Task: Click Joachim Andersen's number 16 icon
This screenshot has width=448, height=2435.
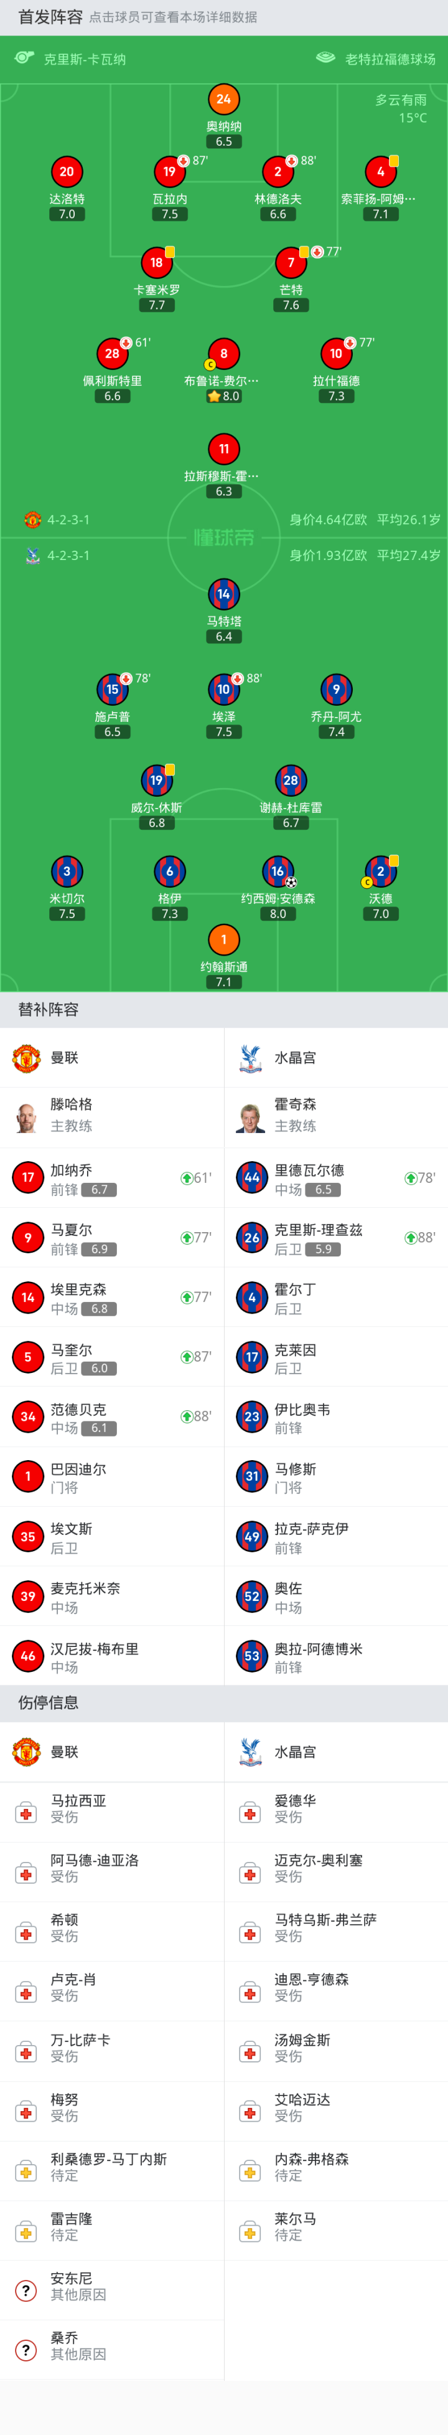Action: click(277, 871)
